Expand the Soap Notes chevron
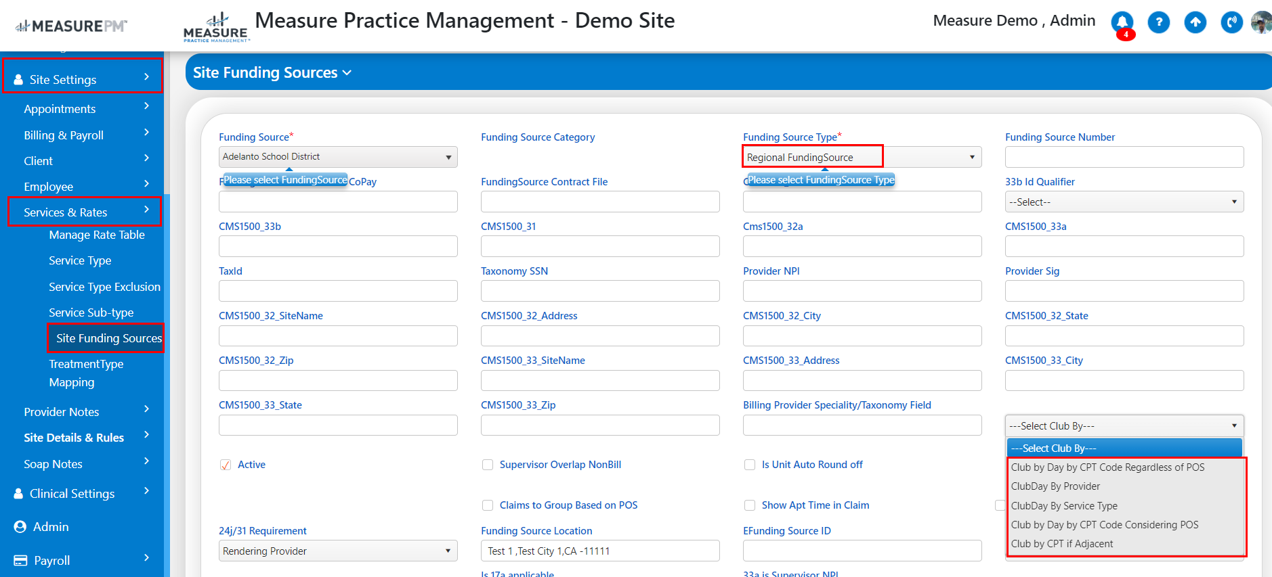Image resolution: width=1272 pixels, height=577 pixels. 146,461
